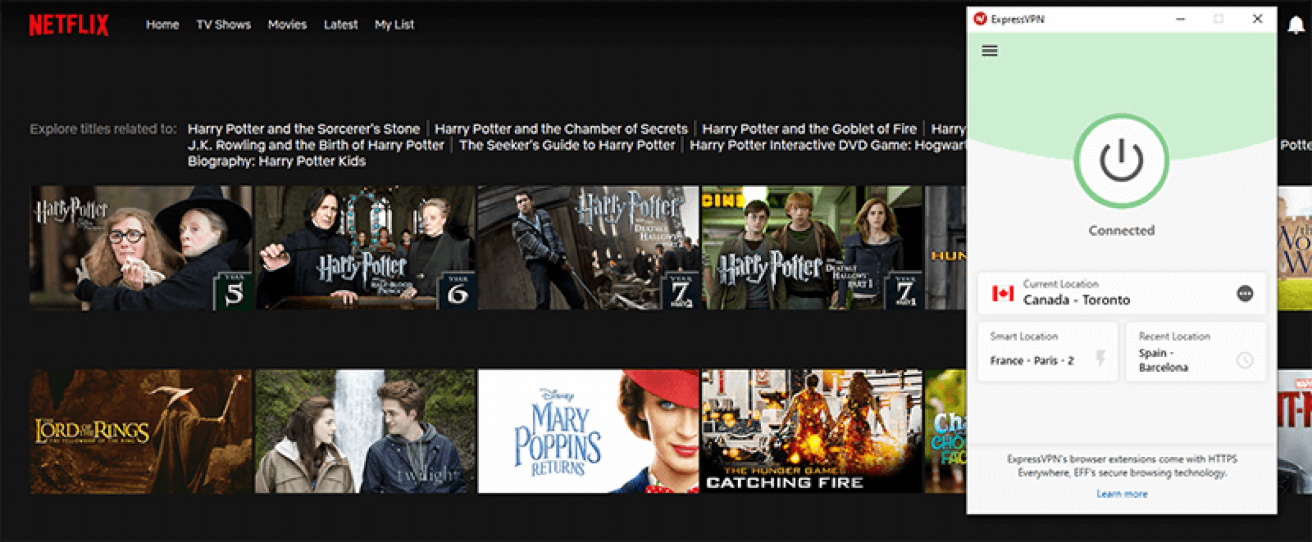
Task: Explore Harry Potter and the Chamber of Secrets
Action: click(561, 129)
